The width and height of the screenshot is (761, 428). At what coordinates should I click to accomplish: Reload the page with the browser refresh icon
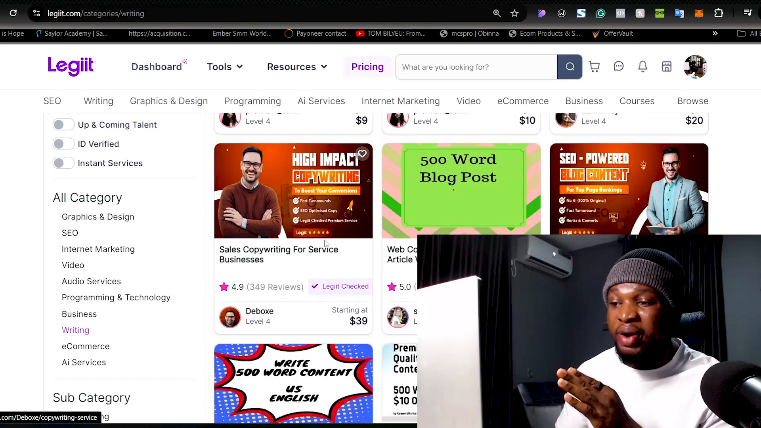(13, 13)
